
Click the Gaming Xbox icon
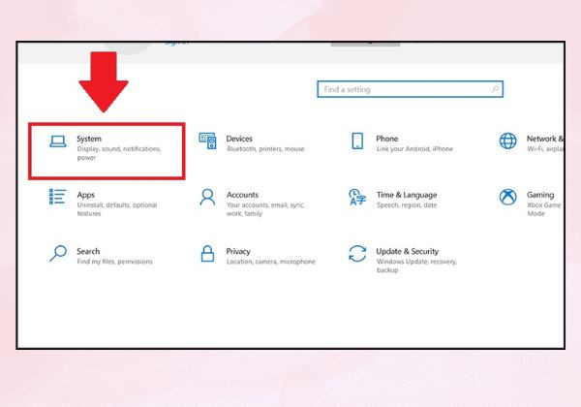(507, 197)
